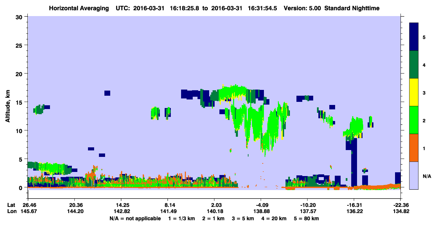Click the 'Lat' row label

[x=11, y=205]
